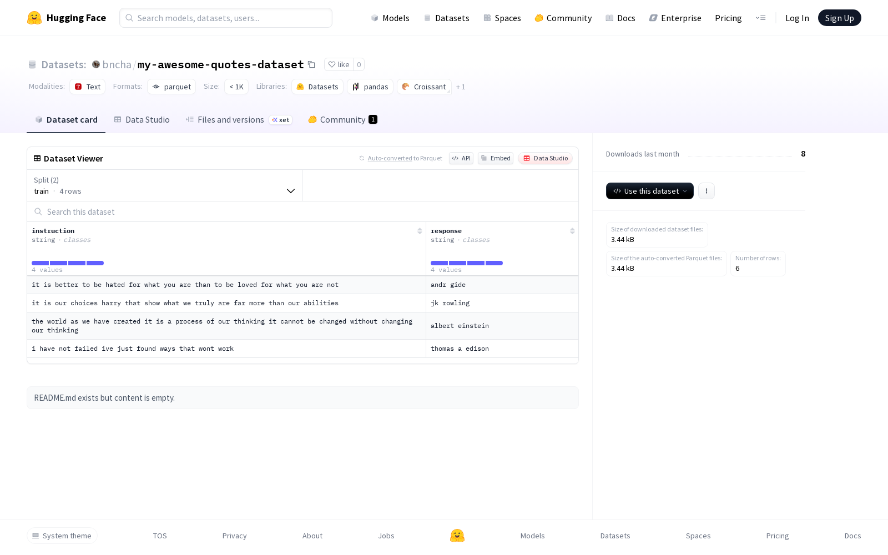Viewport: 888px width, 555px height.
Task: Click the response column histogram bars
Action: pyautogui.click(x=467, y=263)
